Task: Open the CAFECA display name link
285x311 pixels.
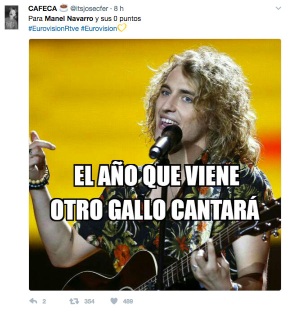Action: pos(42,8)
